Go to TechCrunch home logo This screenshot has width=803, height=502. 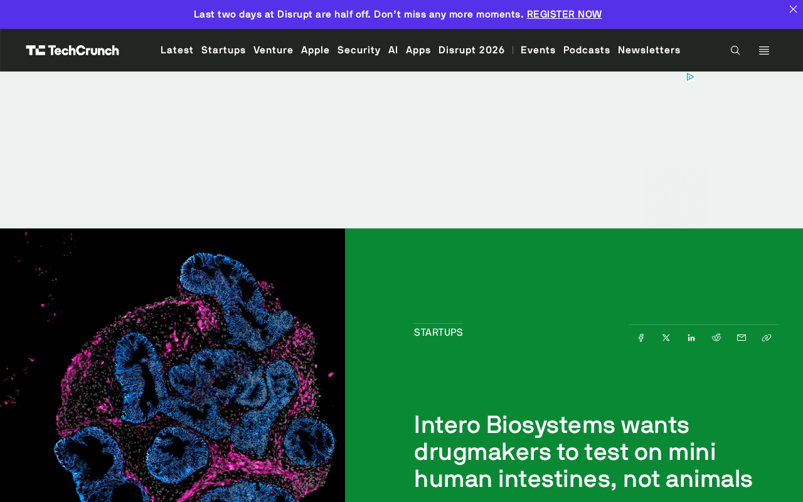point(73,50)
